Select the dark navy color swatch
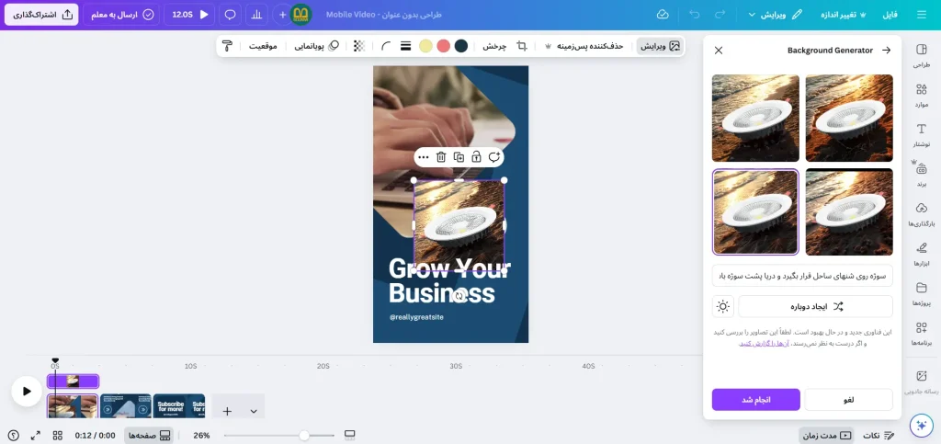Screen dimensions: 941x444 pyautogui.click(x=461, y=46)
